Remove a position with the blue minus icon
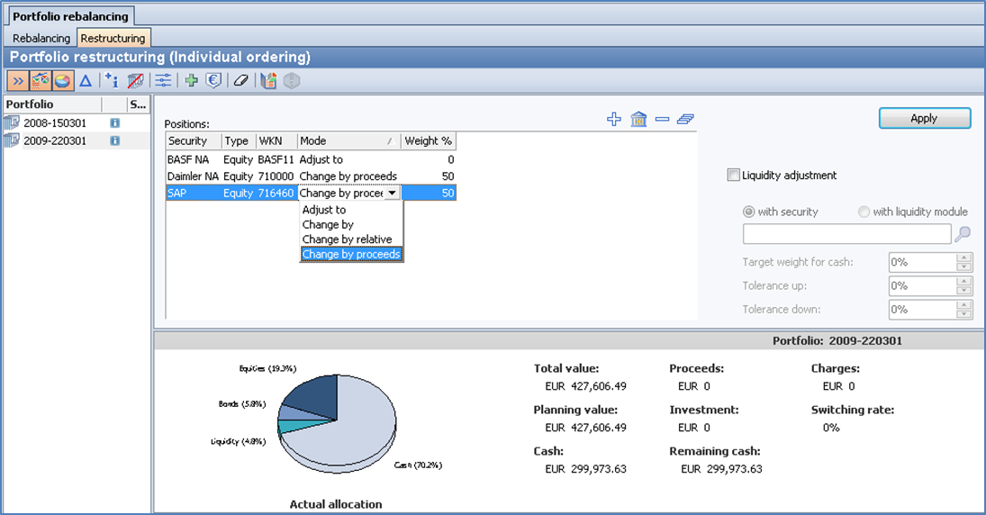Image resolution: width=986 pixels, height=515 pixels. (662, 120)
